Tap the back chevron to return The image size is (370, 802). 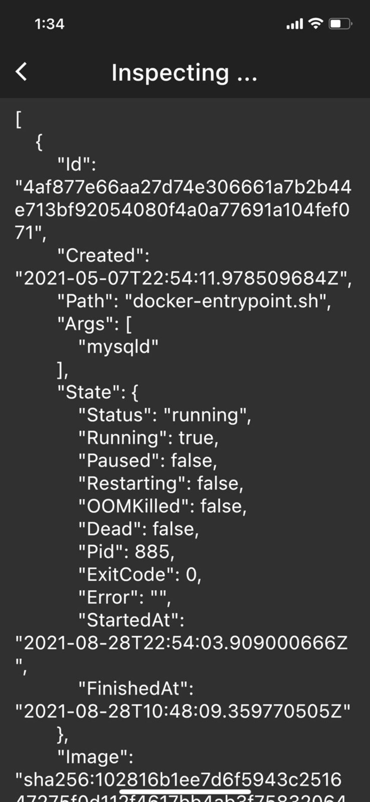[x=21, y=72]
